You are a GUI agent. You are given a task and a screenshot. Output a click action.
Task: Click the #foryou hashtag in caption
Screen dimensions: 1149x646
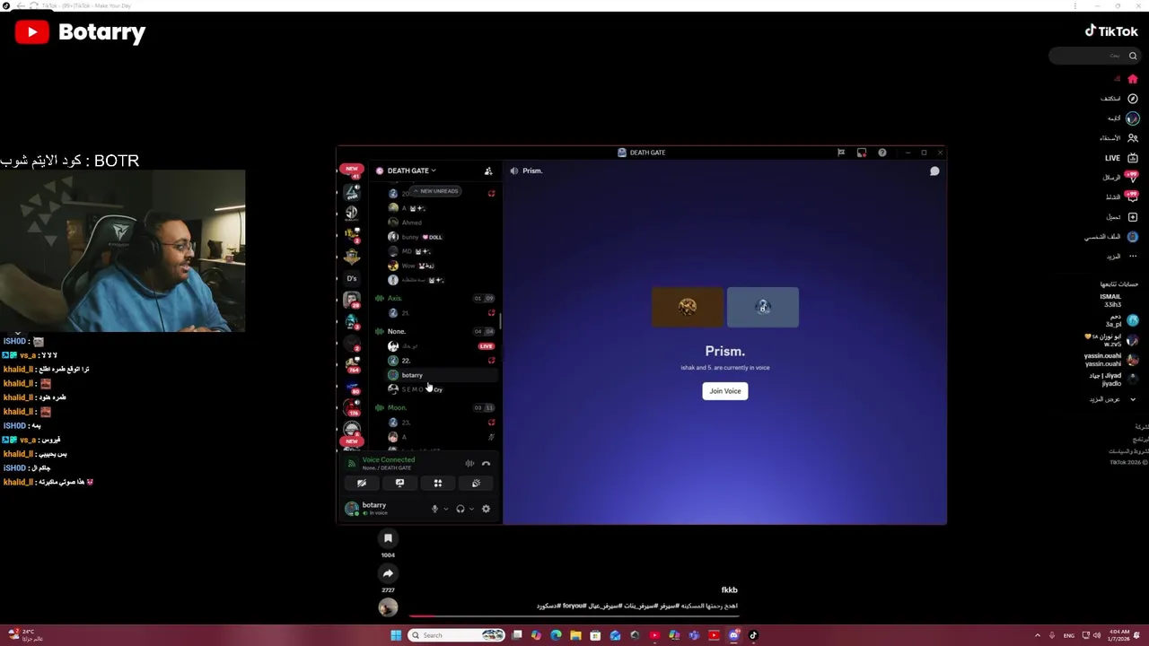pos(574,607)
